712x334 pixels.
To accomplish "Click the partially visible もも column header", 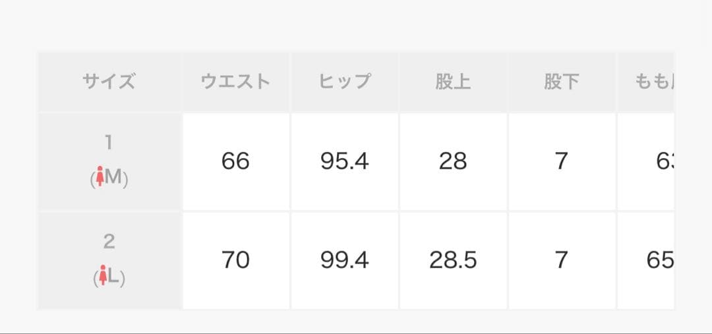I will pos(653,82).
